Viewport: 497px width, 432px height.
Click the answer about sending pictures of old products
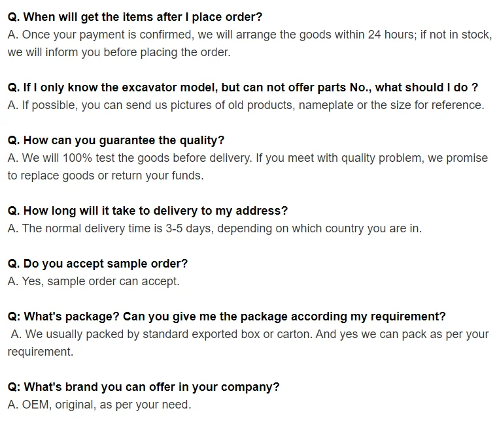click(246, 105)
